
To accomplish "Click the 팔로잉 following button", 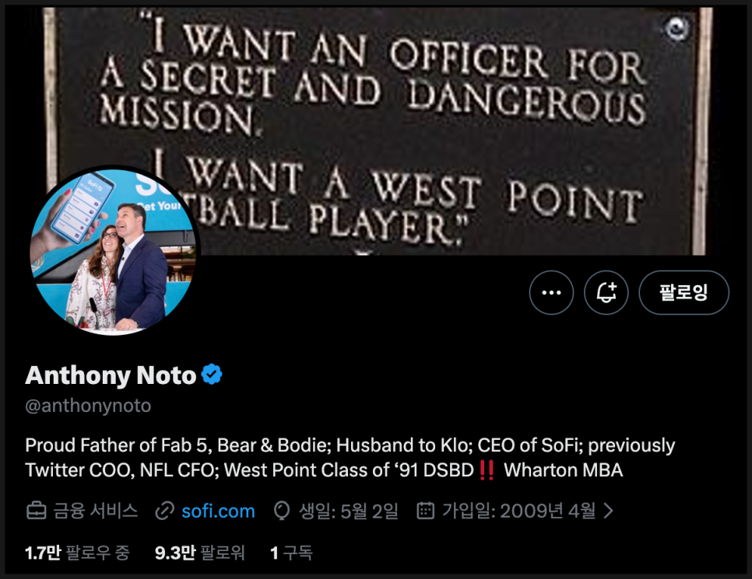I will 683,293.
